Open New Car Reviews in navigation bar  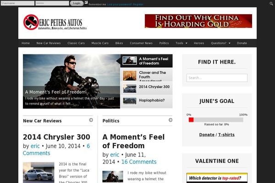coord(49,43)
